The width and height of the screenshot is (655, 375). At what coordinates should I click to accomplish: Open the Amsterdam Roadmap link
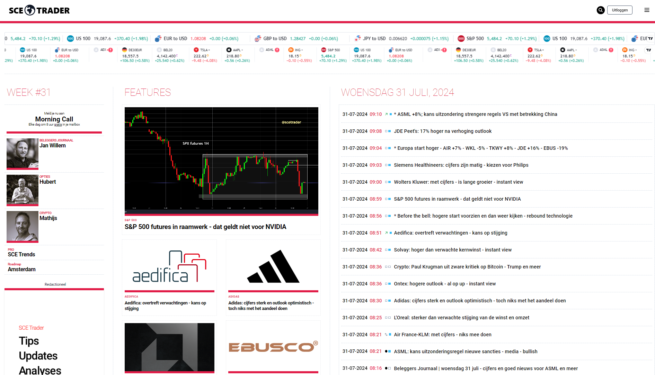click(x=21, y=269)
